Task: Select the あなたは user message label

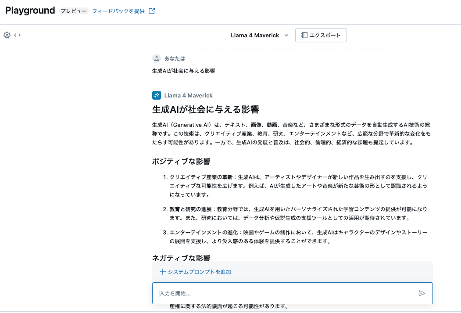Action: [x=175, y=58]
